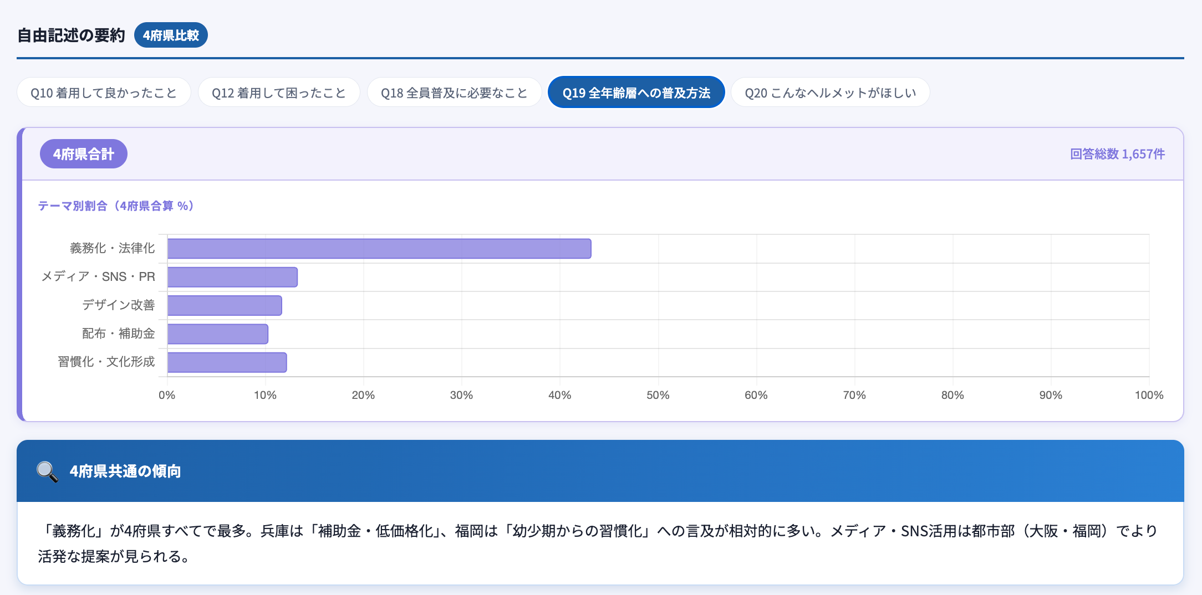Click the 配布・補助金 chart bar
This screenshot has width=1202, height=595.
[218, 334]
